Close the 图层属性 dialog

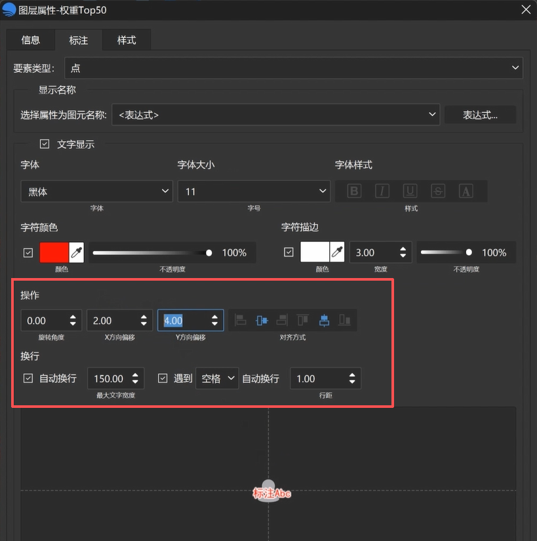[x=526, y=10]
